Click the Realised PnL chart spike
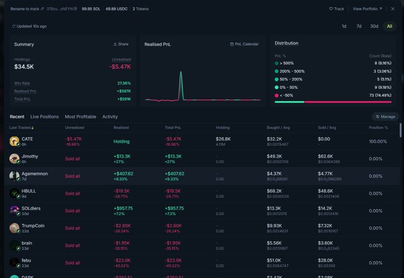This screenshot has height=278, width=404. click(x=181, y=85)
